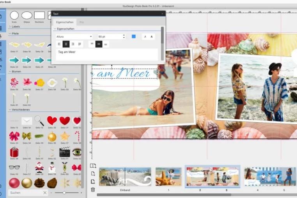
Task: Expand the Labels category
Action: point(10,27)
